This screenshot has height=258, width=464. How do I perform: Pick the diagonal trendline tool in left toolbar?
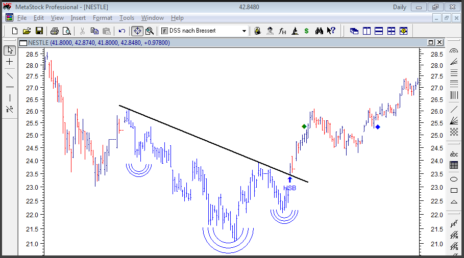pos(10,75)
